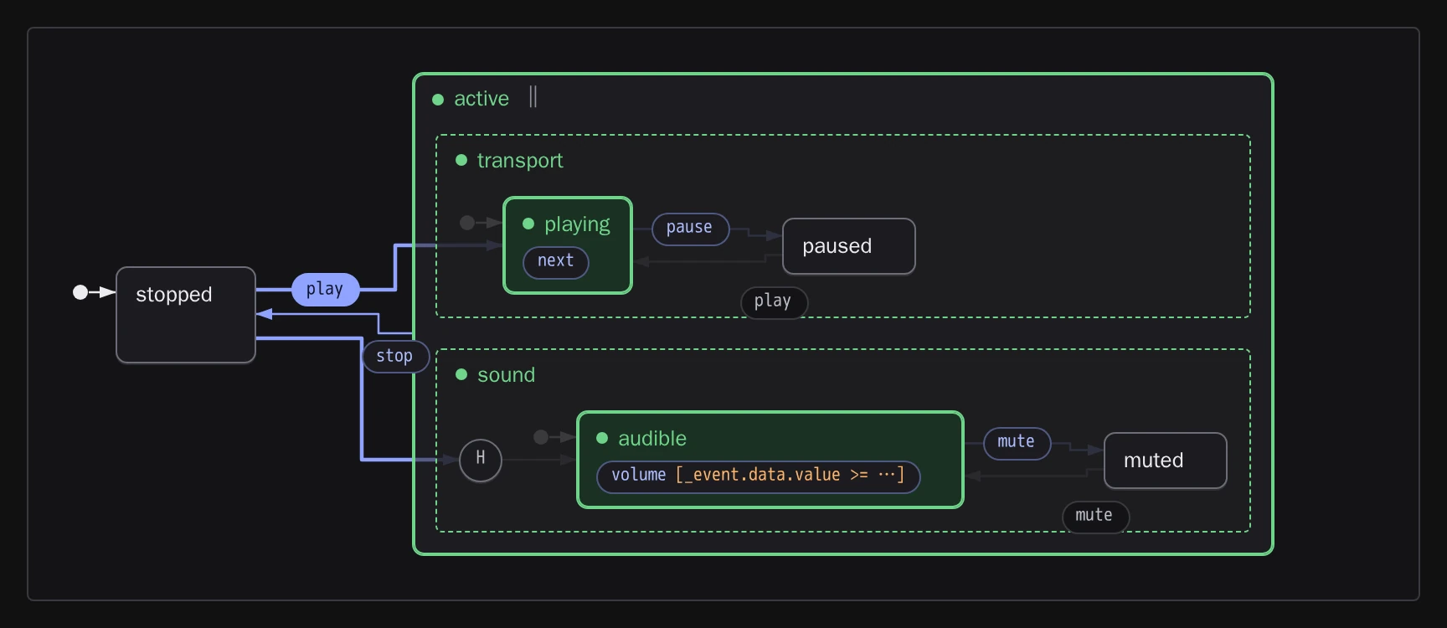Click the stopped state node
The image size is (1447, 628).
186,315
